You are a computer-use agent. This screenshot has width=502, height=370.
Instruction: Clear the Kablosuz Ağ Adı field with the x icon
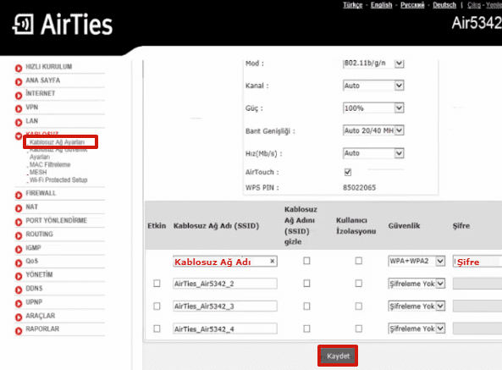tap(272, 261)
